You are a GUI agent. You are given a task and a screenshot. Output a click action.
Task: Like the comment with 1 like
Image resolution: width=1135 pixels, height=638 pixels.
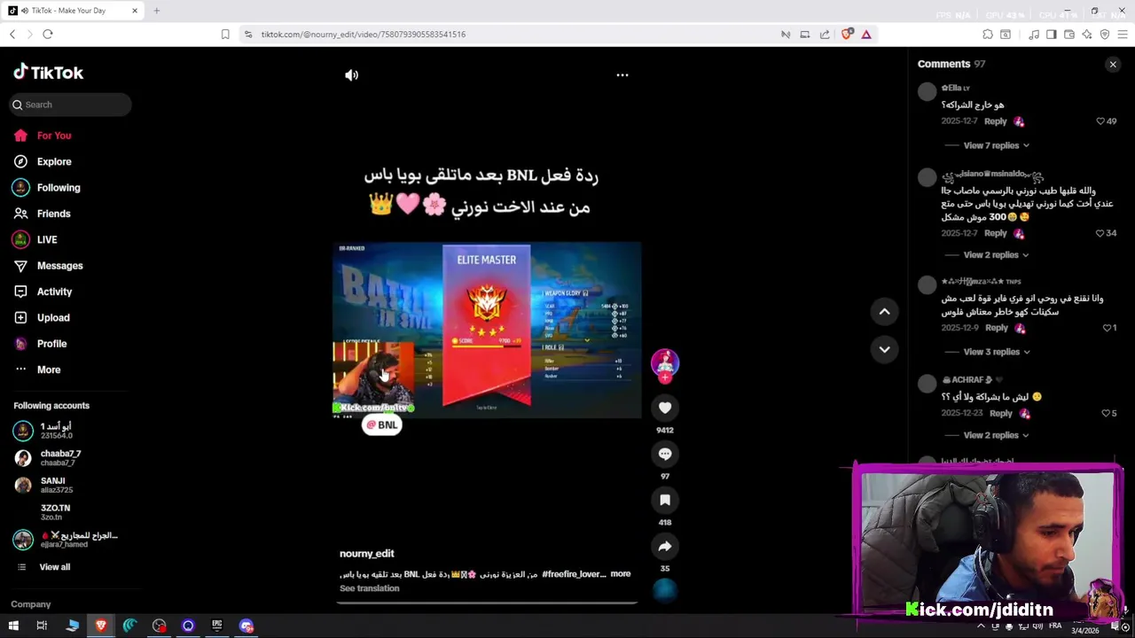pyautogui.click(x=1107, y=328)
